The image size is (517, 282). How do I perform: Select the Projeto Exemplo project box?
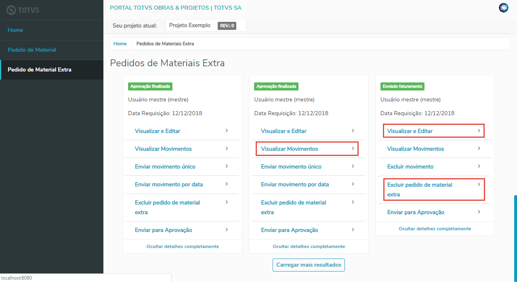pyautogui.click(x=206, y=25)
